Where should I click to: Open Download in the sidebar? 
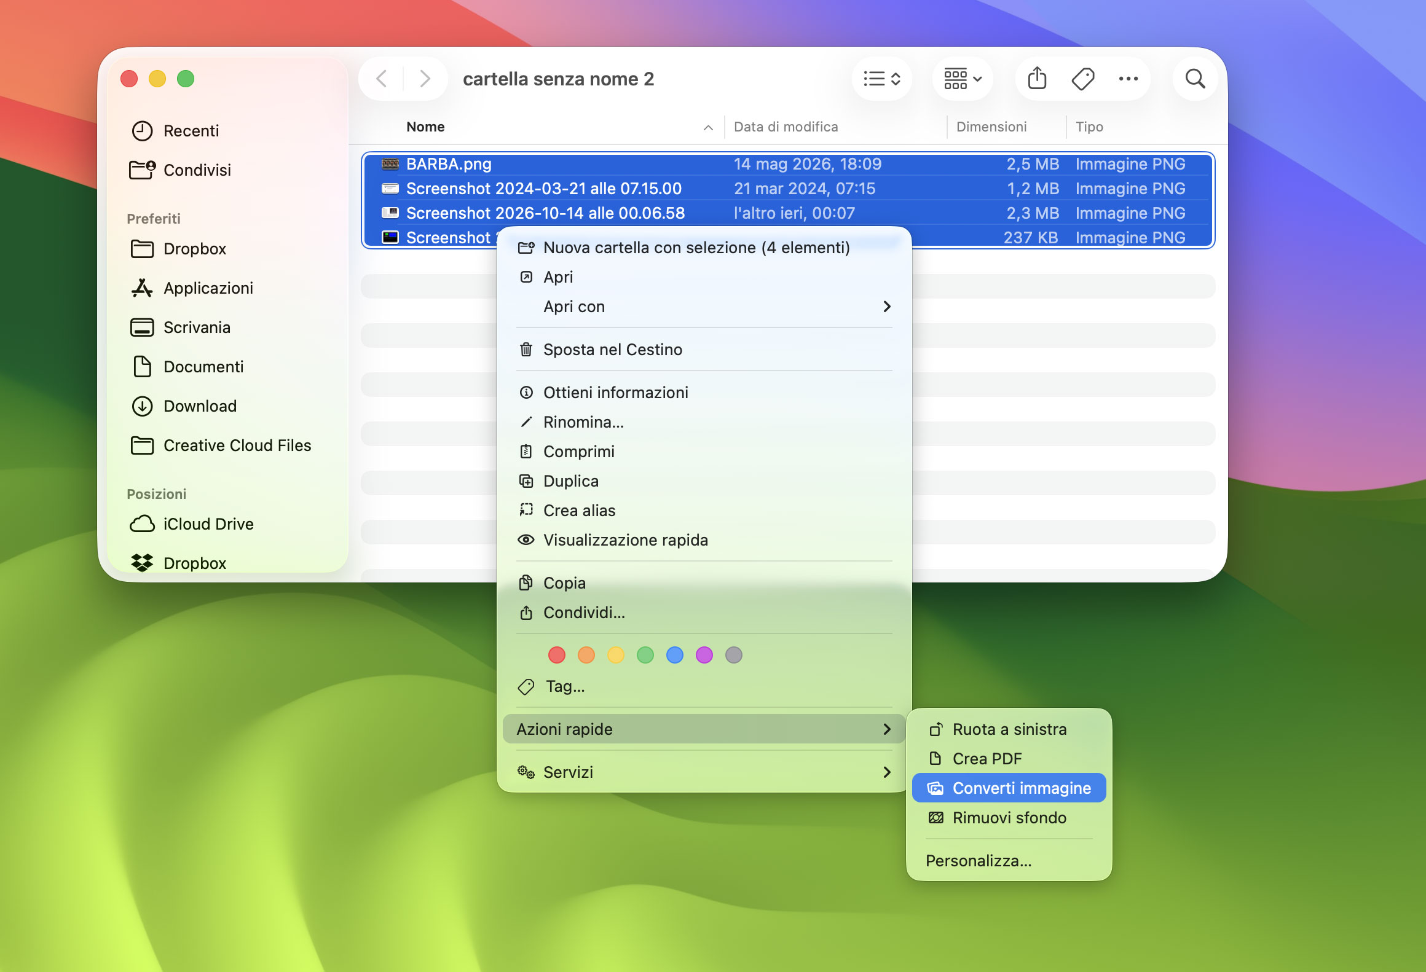(183, 406)
